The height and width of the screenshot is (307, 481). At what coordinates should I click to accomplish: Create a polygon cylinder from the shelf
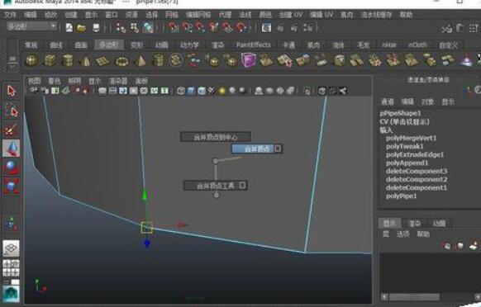(x=68, y=61)
